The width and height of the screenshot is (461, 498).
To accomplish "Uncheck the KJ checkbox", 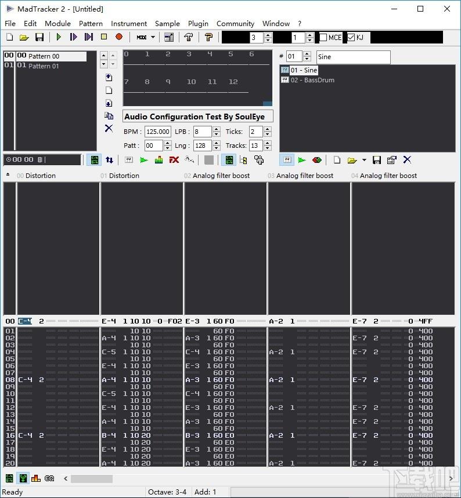I will coord(351,38).
